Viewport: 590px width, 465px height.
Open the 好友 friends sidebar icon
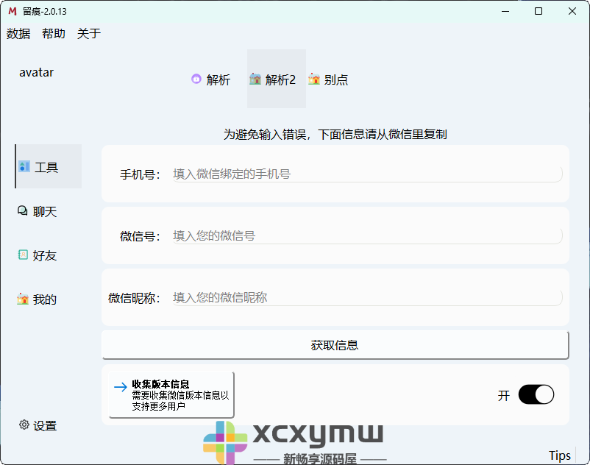(22, 255)
